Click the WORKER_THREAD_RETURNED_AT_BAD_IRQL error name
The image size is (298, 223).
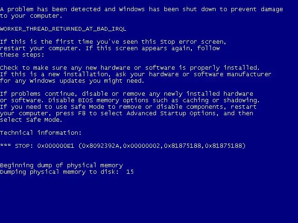click(63, 29)
